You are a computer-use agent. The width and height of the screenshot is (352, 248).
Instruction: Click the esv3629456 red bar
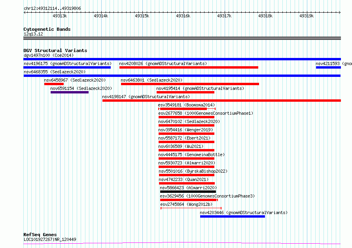point(189,200)
